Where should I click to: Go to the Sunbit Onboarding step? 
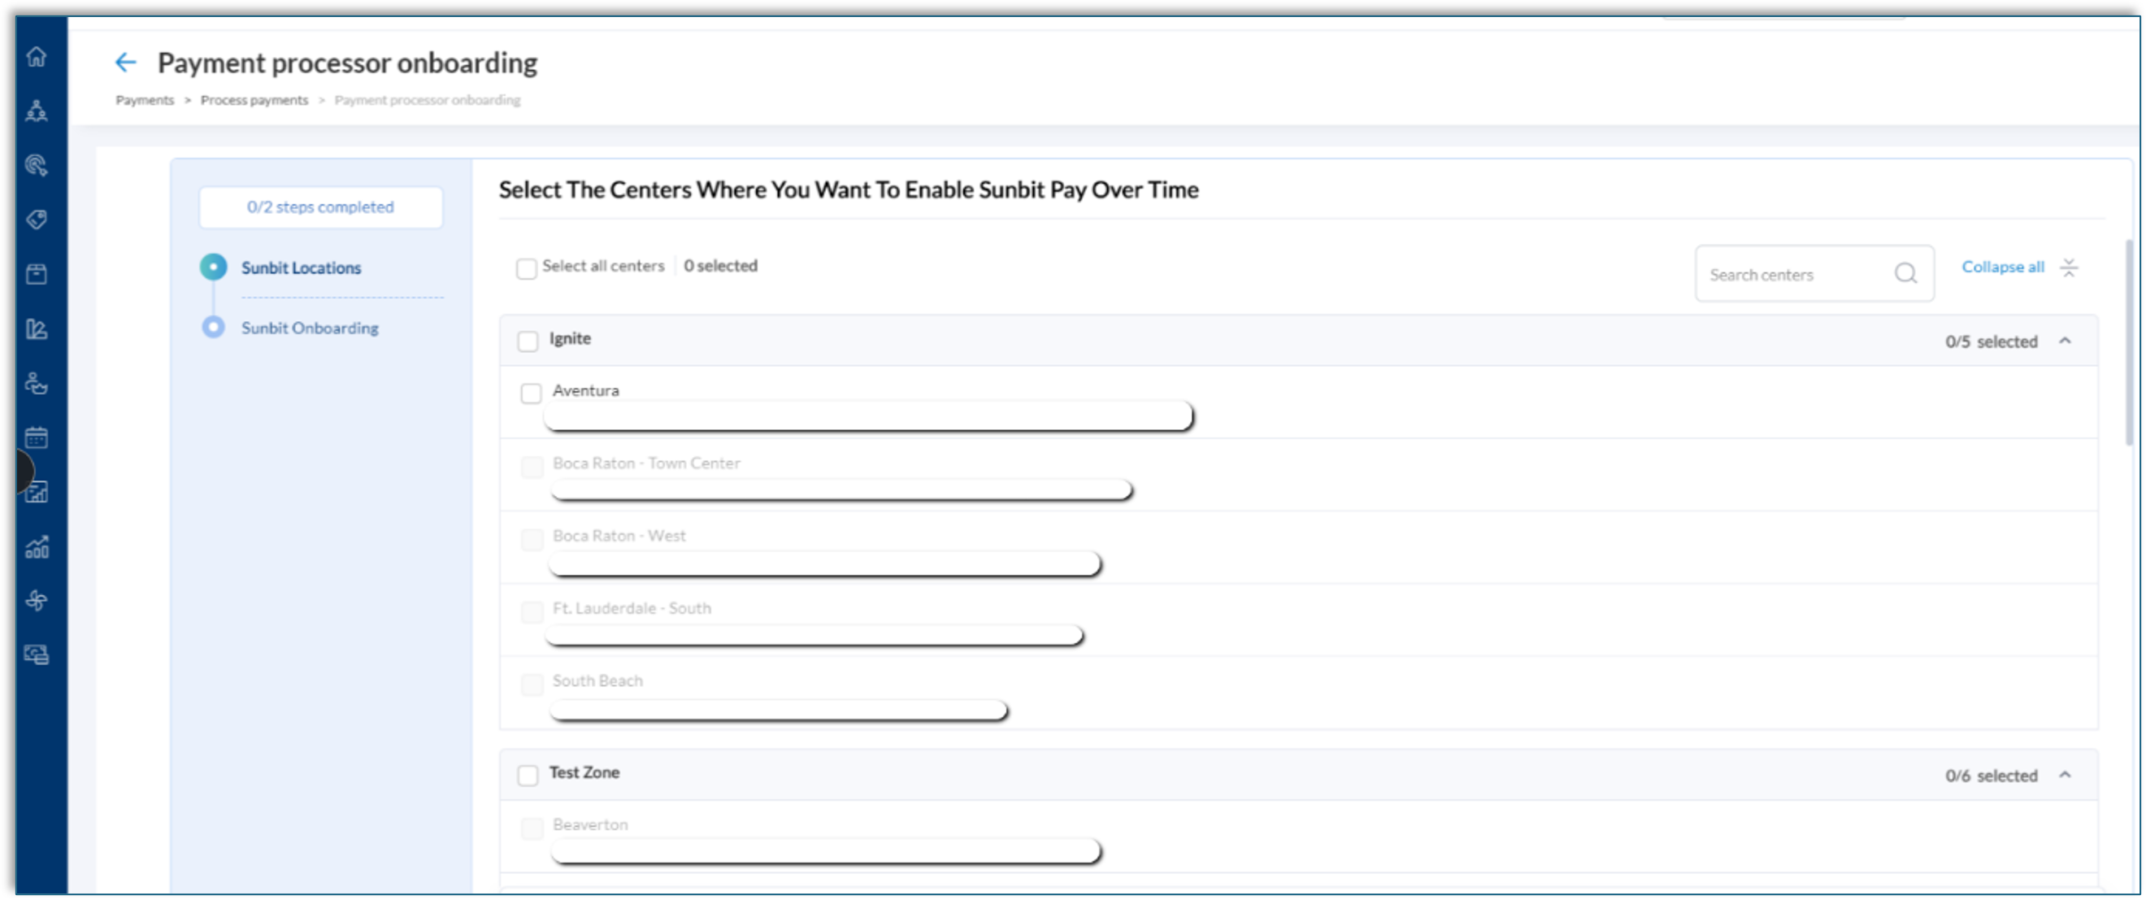click(310, 328)
